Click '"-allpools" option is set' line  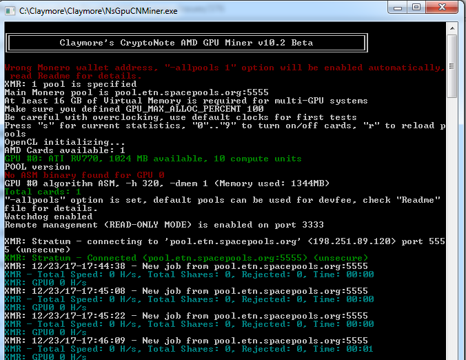(223, 204)
